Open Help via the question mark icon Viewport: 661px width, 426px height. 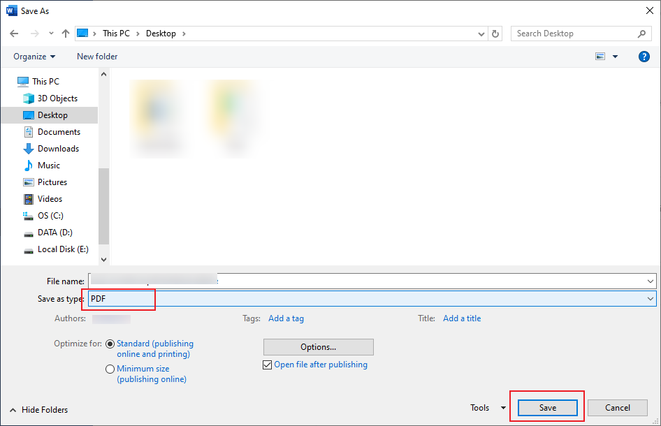pyautogui.click(x=644, y=56)
